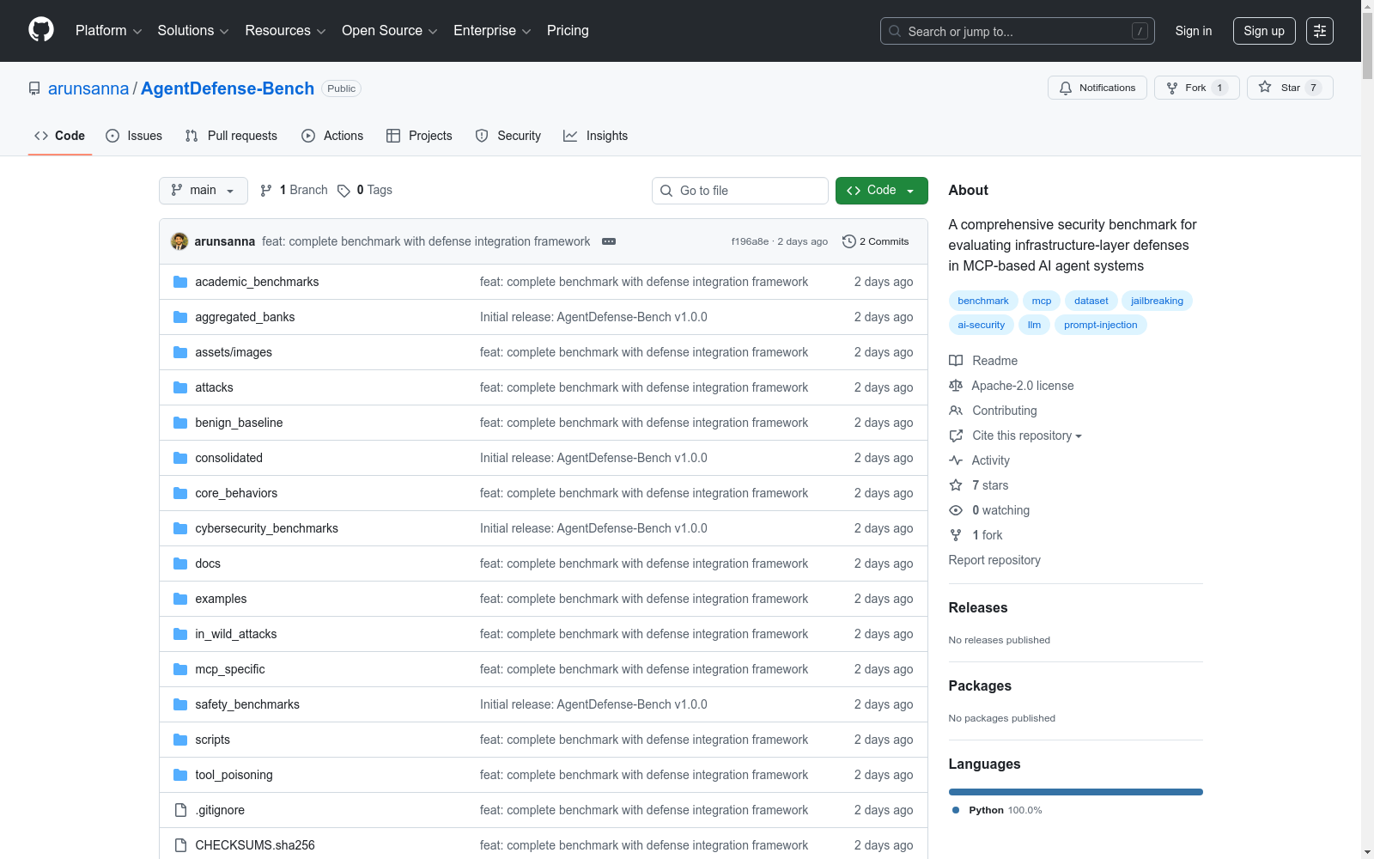The image size is (1374, 859).
Task: Open the Issues tab
Action: pos(134,136)
